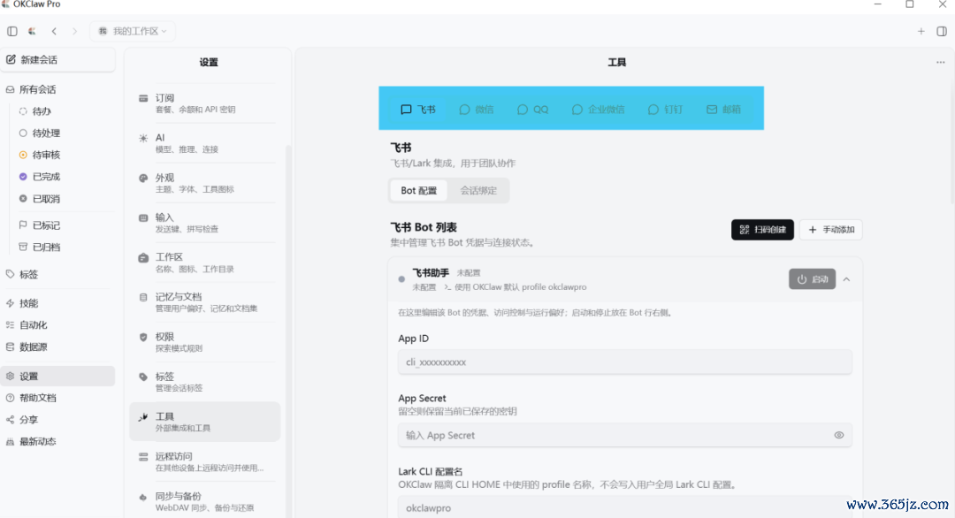The width and height of the screenshot is (955, 518).
Task: Open the 同步与备份 settings section
Action: coord(204,501)
